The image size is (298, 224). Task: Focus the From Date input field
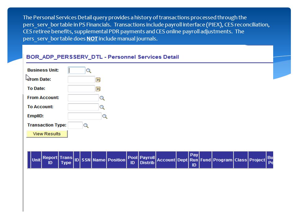[x=81, y=79]
